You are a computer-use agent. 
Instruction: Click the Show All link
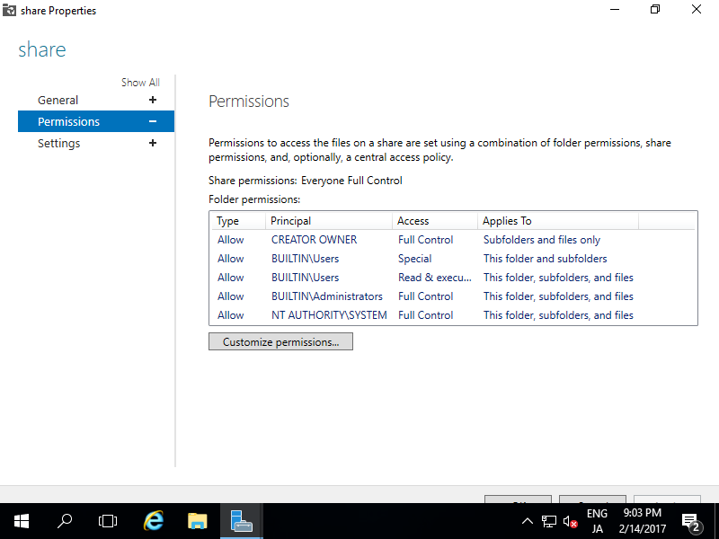coord(140,83)
